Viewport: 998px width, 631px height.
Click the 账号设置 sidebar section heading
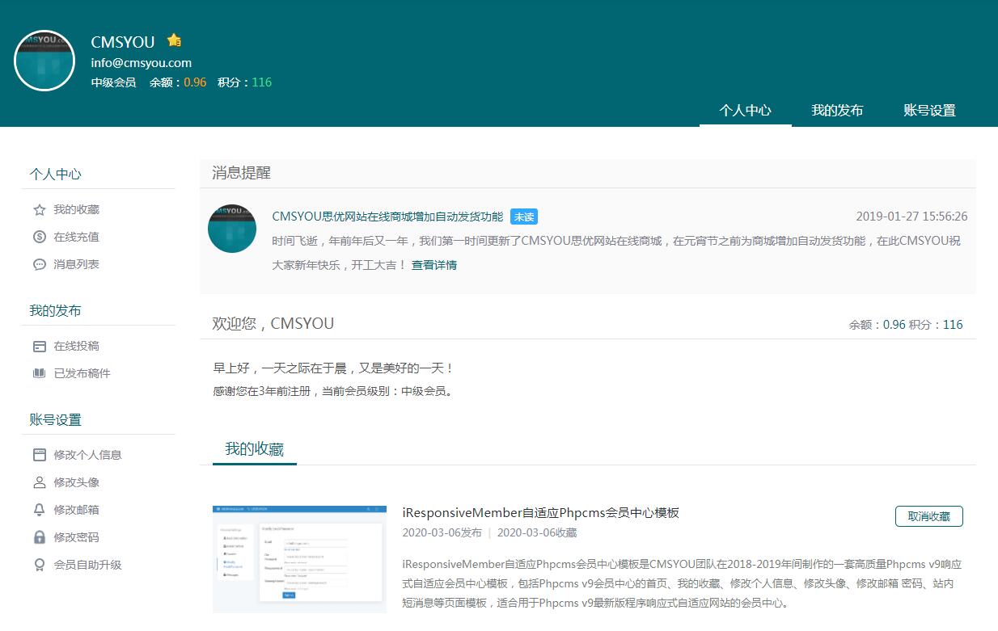(x=56, y=420)
